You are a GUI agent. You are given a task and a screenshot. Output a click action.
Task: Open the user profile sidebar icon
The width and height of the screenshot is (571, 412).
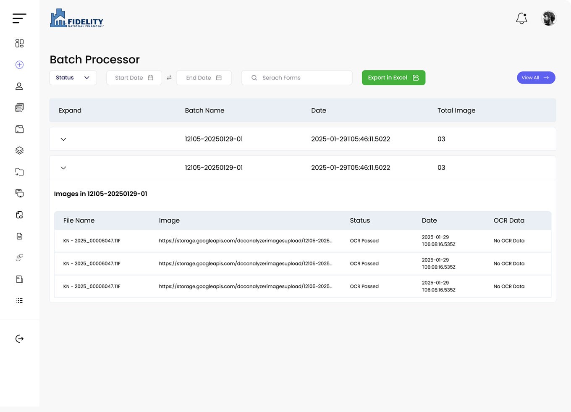(19, 86)
